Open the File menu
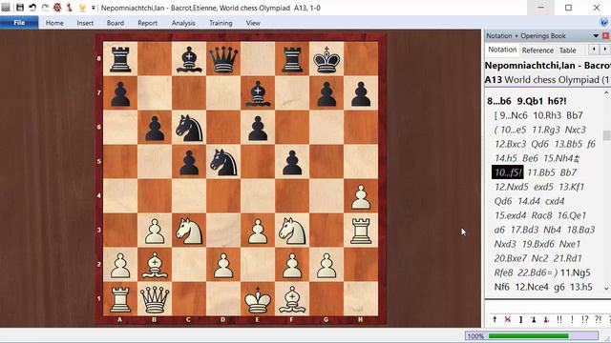 (19, 23)
